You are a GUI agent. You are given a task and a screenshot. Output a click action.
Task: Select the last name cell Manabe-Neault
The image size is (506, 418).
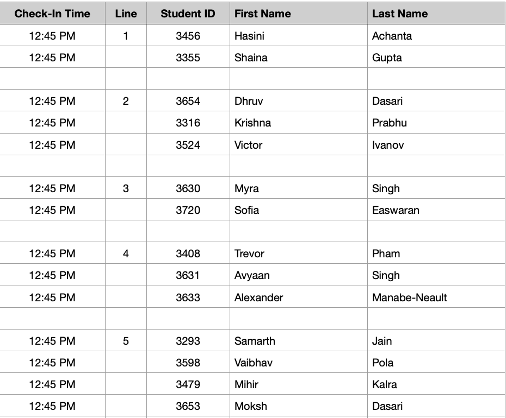pyautogui.click(x=436, y=297)
